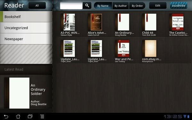The width and height of the screenshot is (192, 120).
Task: Open War and Peace book cover
Action: pos(122,49)
